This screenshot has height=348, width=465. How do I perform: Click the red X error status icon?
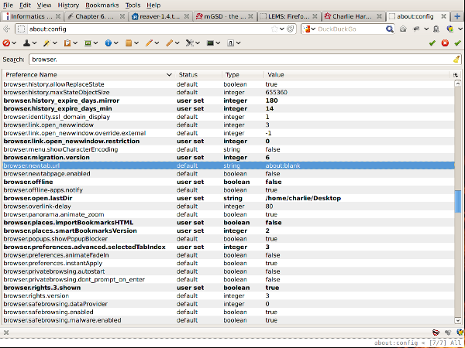coord(445,43)
